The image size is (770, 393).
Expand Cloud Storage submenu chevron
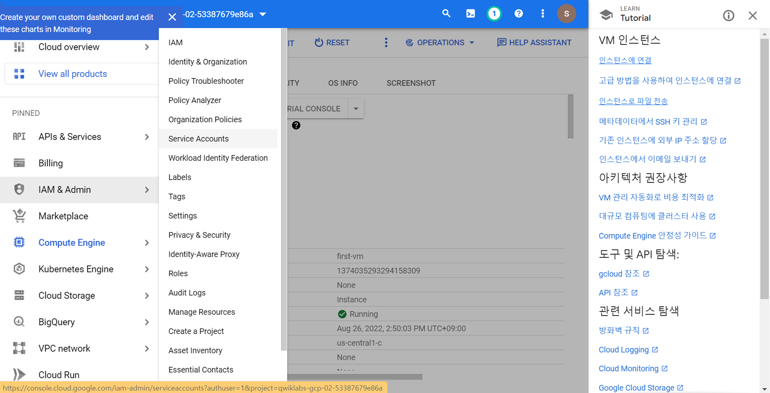point(147,295)
